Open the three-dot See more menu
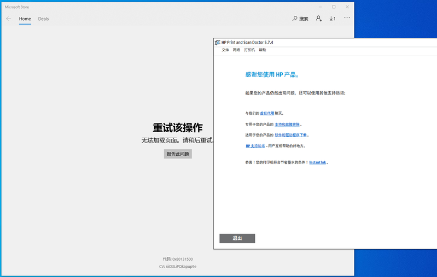437x277 pixels. pyautogui.click(x=347, y=18)
